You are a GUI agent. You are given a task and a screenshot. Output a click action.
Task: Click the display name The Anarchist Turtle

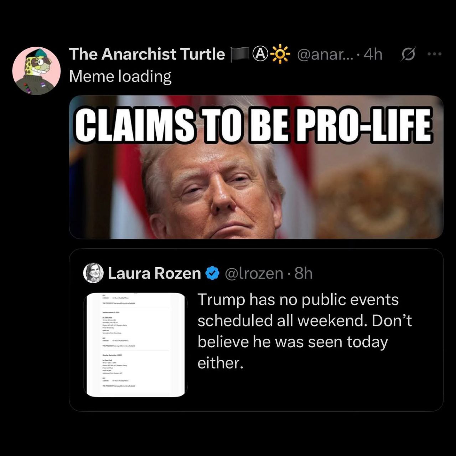[147, 54]
